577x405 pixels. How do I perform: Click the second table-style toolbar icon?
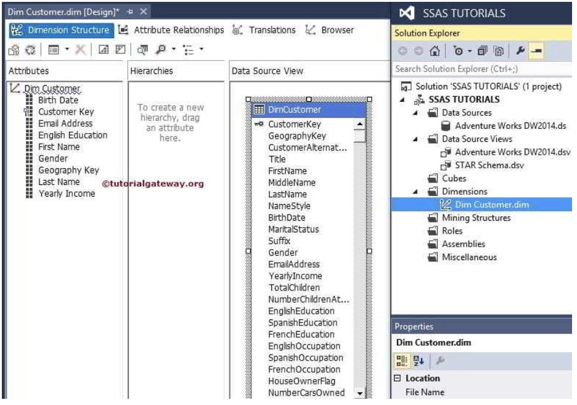(120, 49)
